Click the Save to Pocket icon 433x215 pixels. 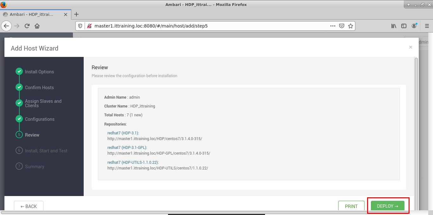(x=342, y=26)
